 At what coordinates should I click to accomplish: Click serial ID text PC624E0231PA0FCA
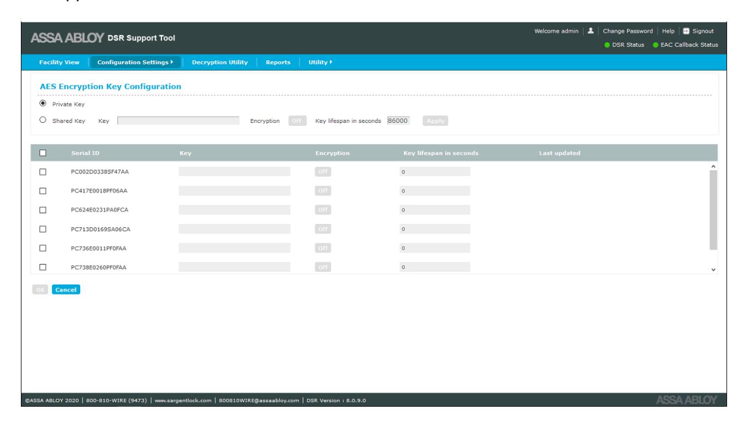99,210
